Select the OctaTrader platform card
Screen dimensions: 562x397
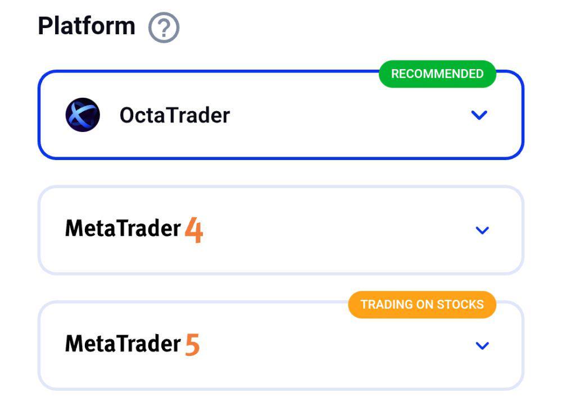pyautogui.click(x=281, y=115)
